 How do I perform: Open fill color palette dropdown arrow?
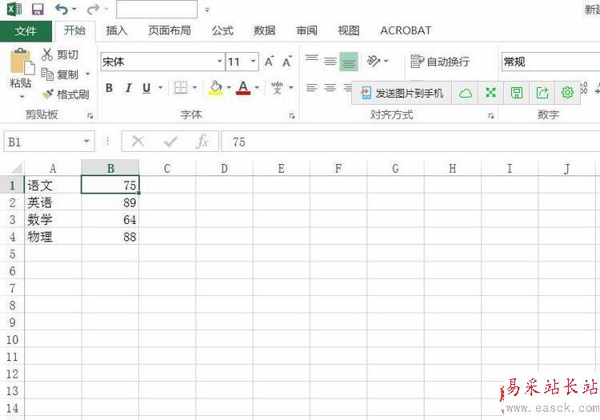[229, 88]
